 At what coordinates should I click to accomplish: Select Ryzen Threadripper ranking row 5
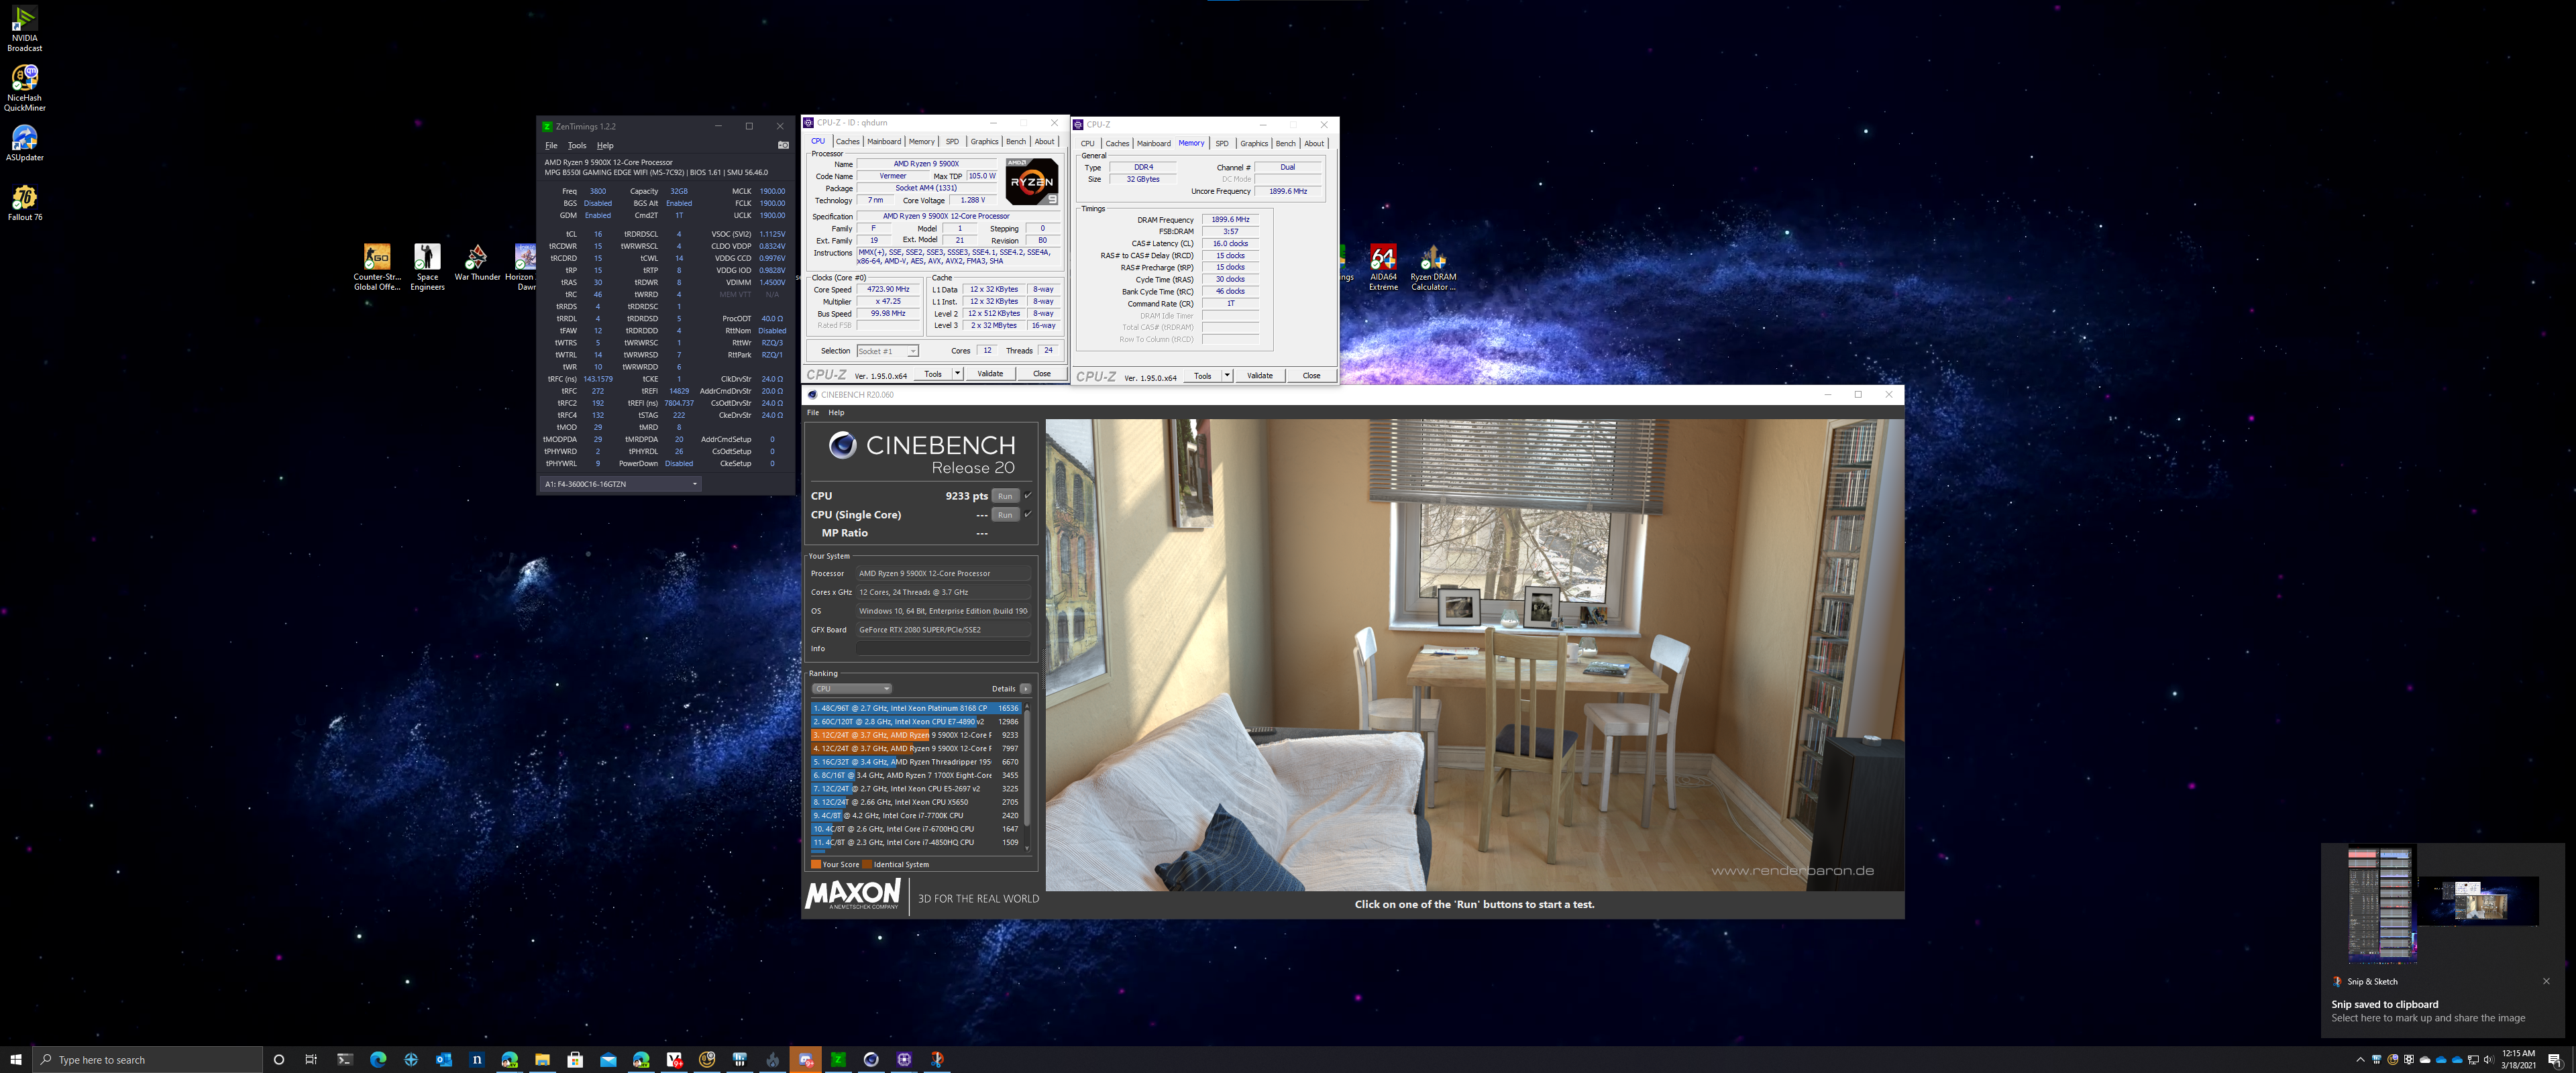click(x=916, y=762)
